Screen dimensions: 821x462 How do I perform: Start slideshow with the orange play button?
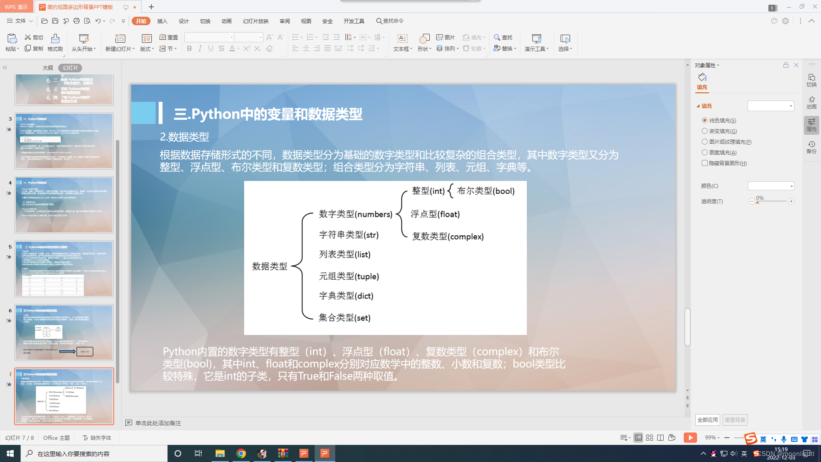pyautogui.click(x=690, y=438)
